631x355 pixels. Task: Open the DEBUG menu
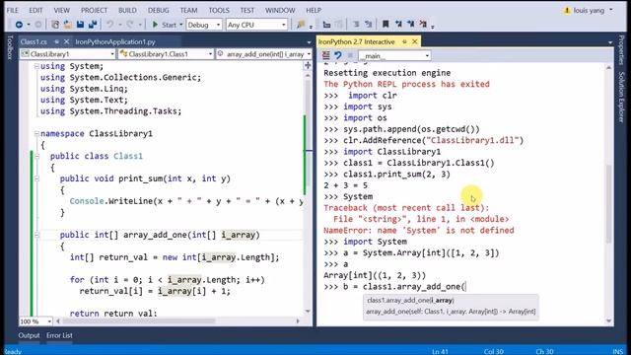tap(158, 10)
